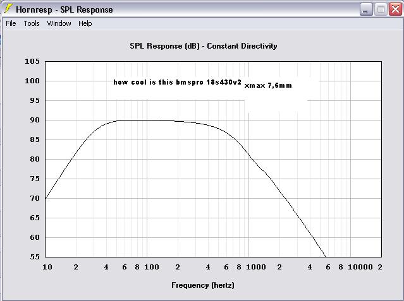Close the Hornresp SPL Response window
This screenshot has width=404, height=301.
(x=395, y=9)
